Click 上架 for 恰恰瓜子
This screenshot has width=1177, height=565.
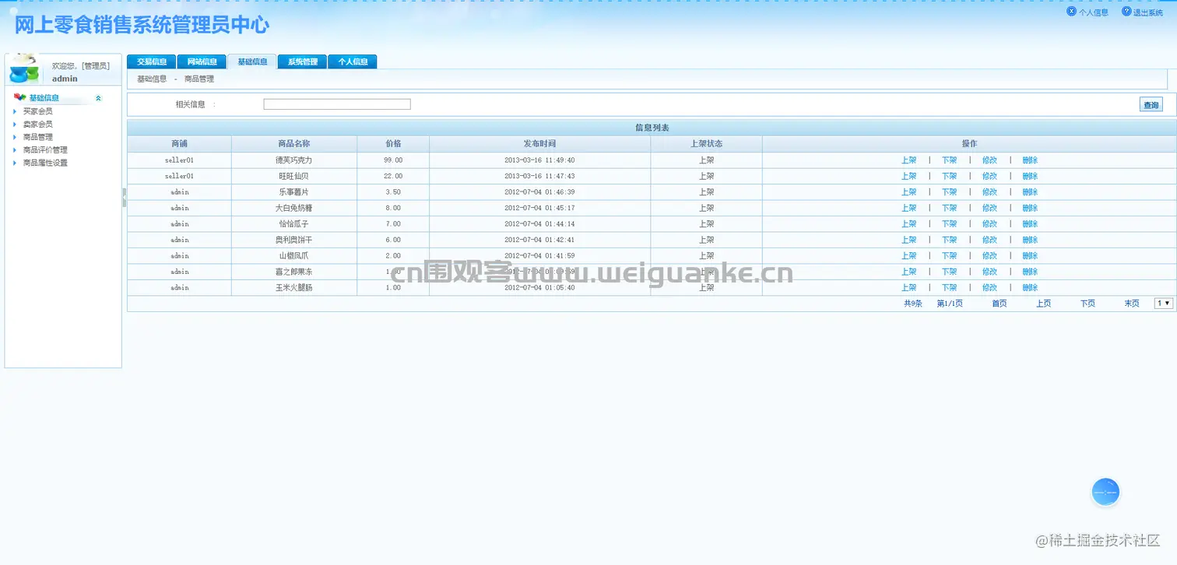[x=909, y=224]
